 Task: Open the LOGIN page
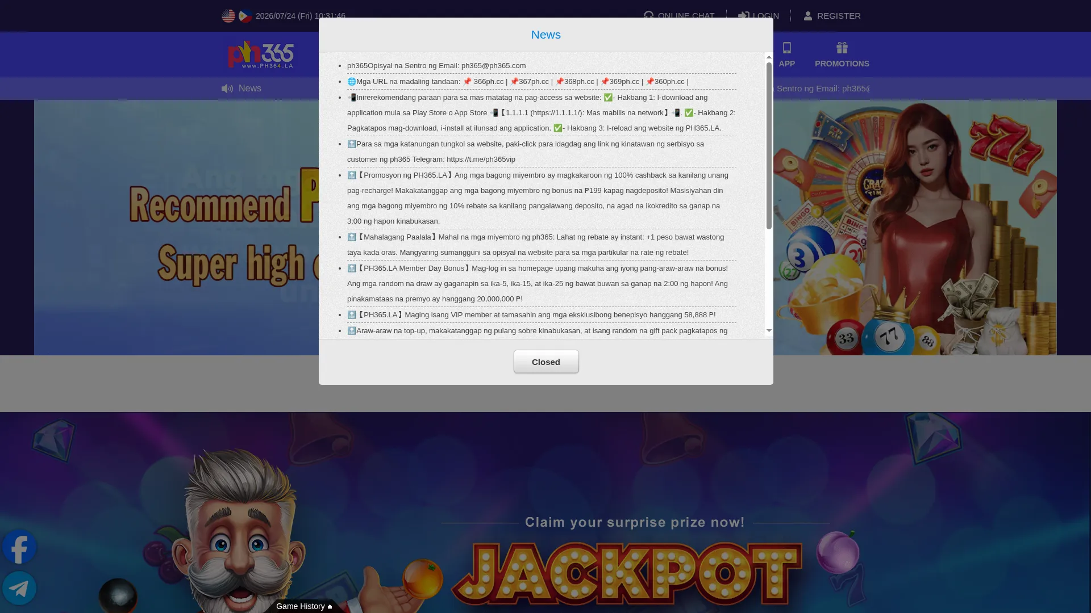tap(759, 16)
